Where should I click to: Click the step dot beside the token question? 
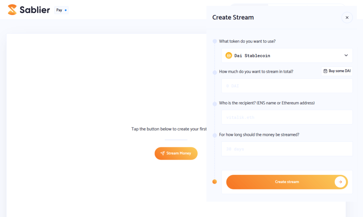[214, 41]
